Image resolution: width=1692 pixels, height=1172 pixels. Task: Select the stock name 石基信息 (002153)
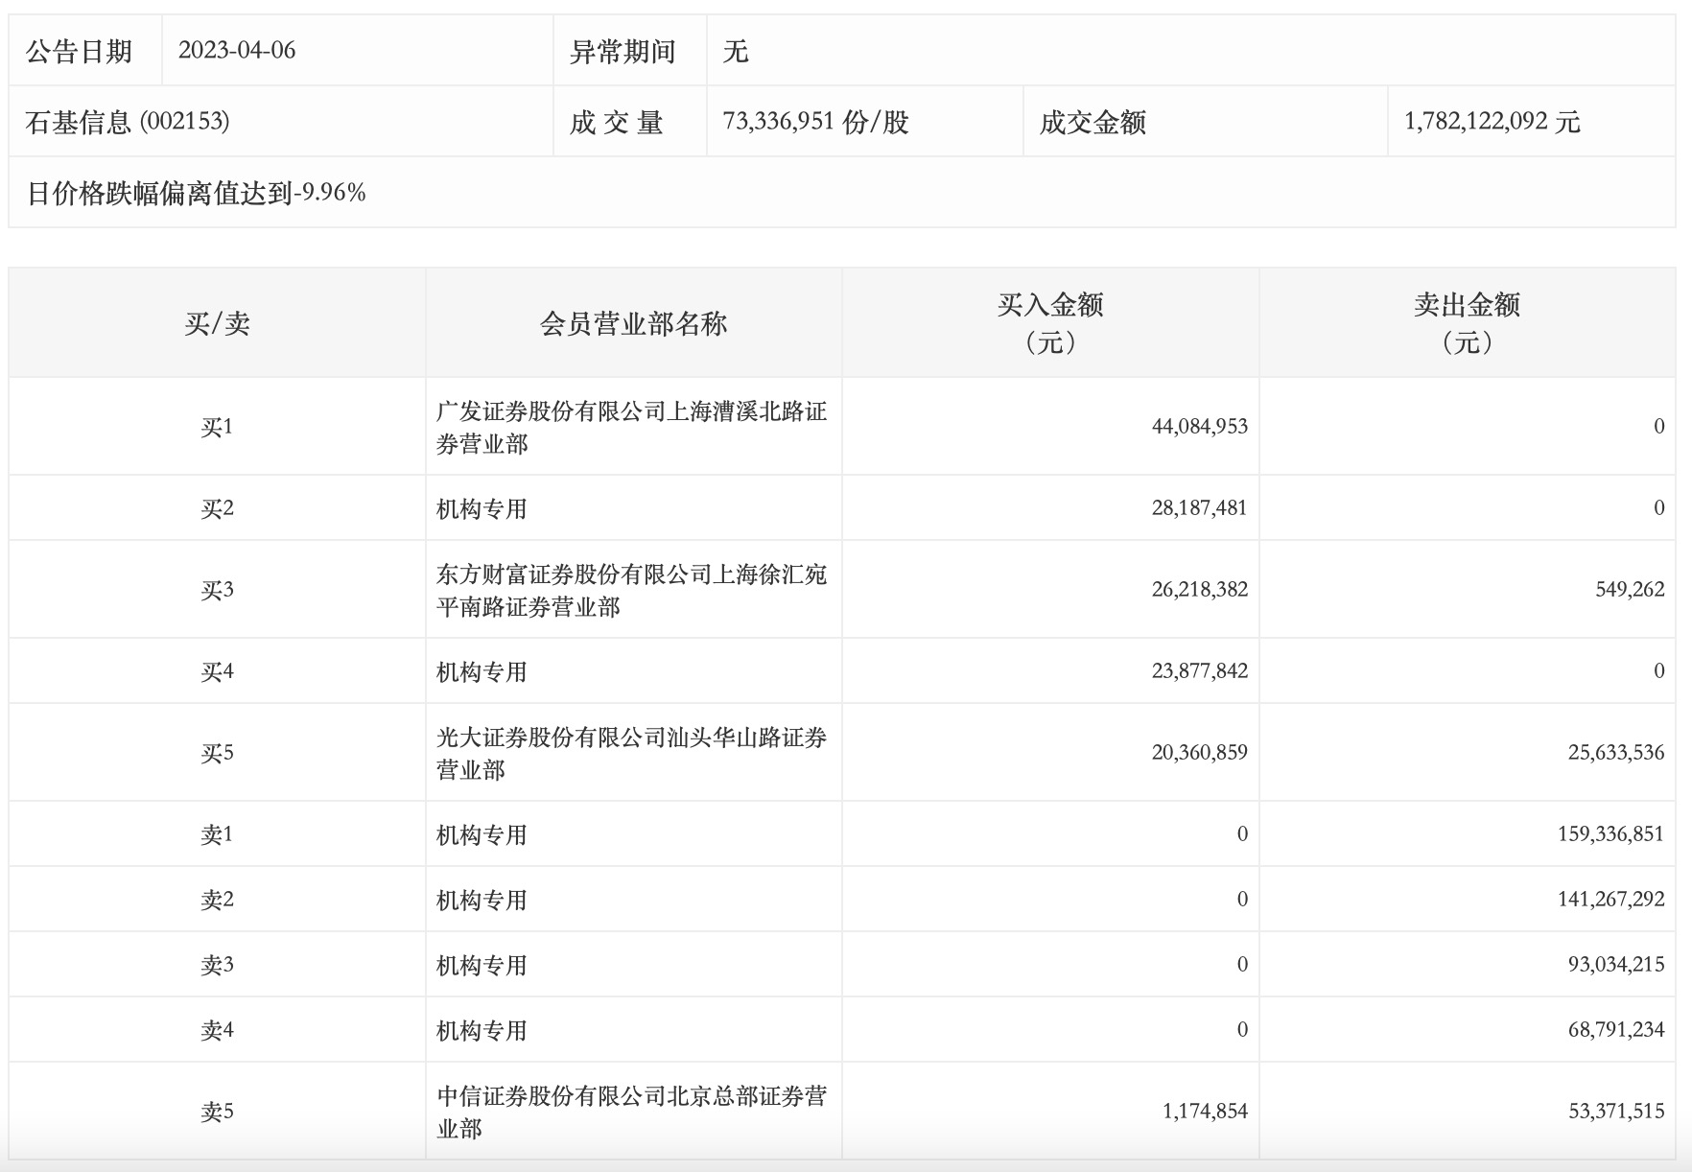coord(128,122)
